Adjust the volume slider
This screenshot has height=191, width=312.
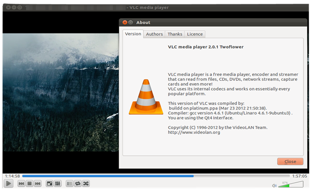point(291,184)
